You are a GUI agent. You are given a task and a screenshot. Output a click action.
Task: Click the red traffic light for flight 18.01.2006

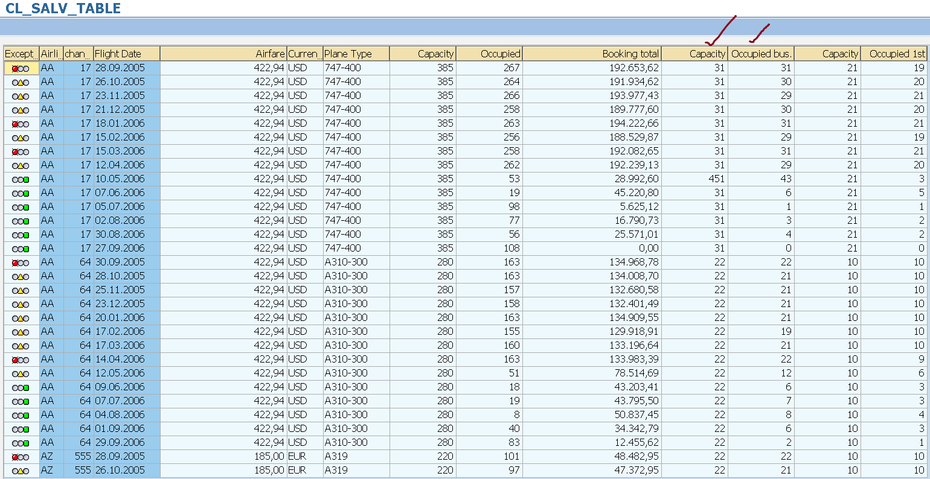tap(21, 124)
